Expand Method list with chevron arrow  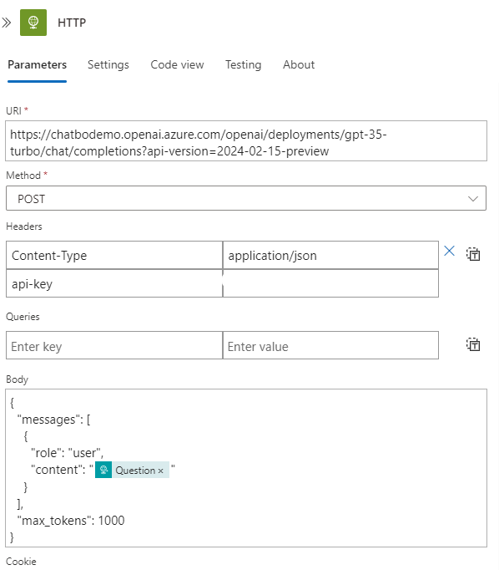click(473, 199)
